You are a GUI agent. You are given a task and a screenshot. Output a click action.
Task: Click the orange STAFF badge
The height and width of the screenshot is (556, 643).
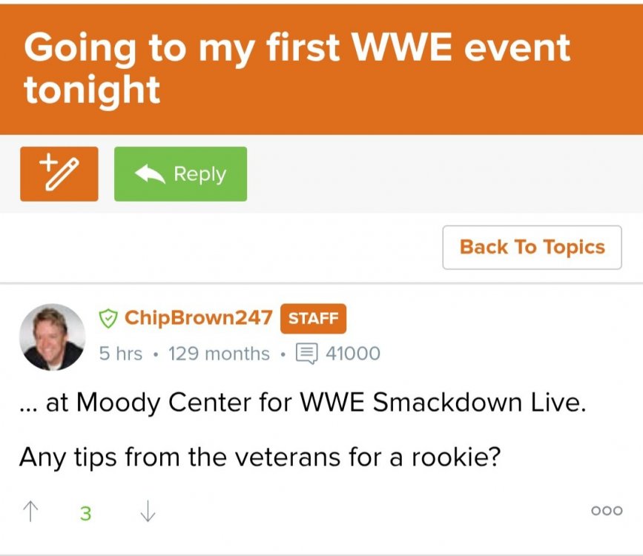pos(313,319)
